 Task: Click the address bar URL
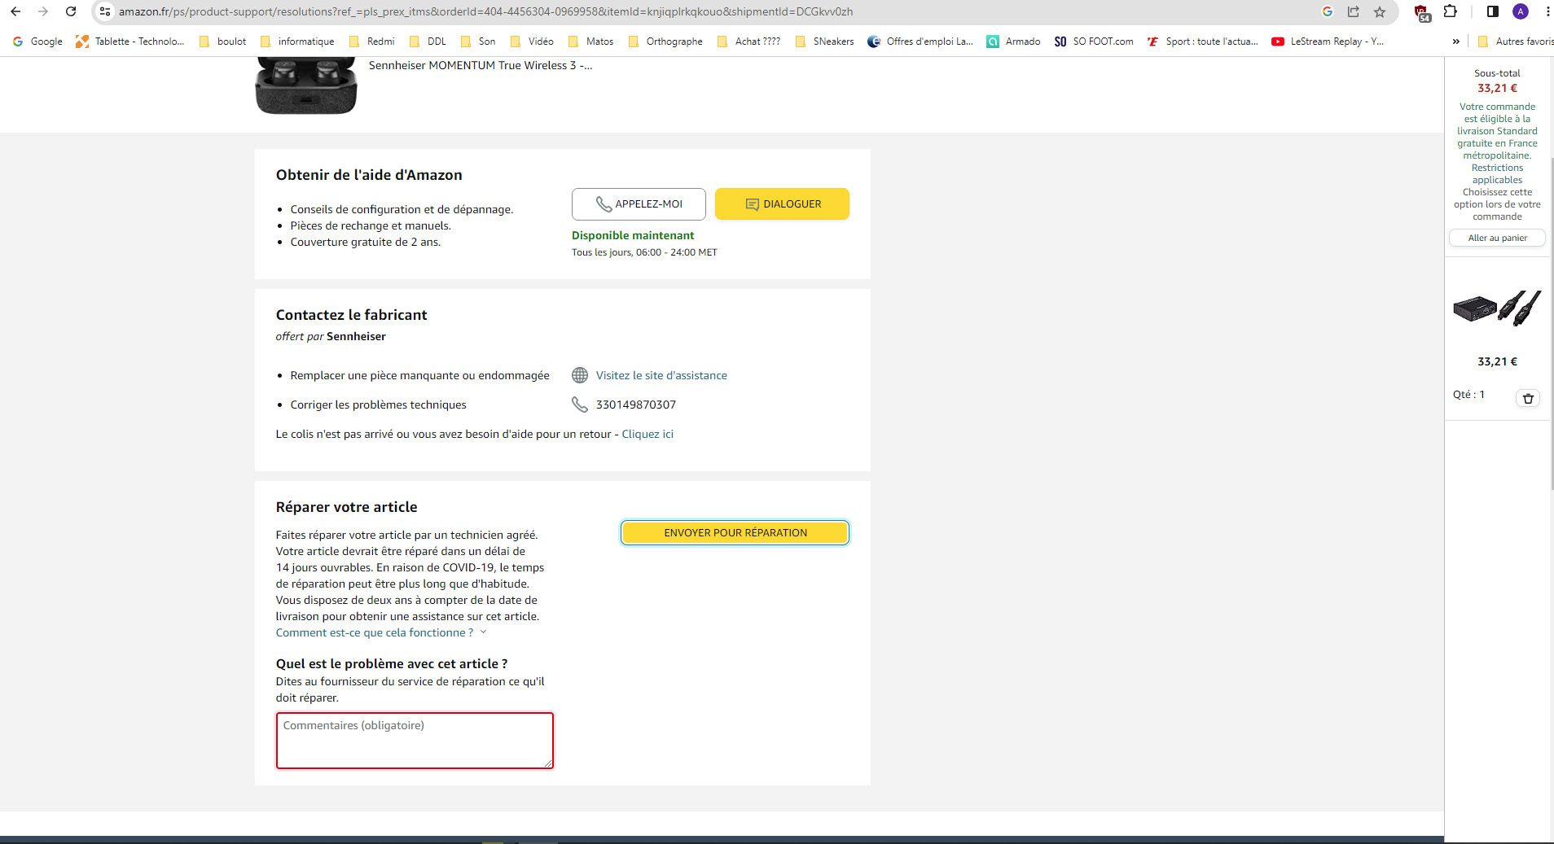click(x=485, y=11)
